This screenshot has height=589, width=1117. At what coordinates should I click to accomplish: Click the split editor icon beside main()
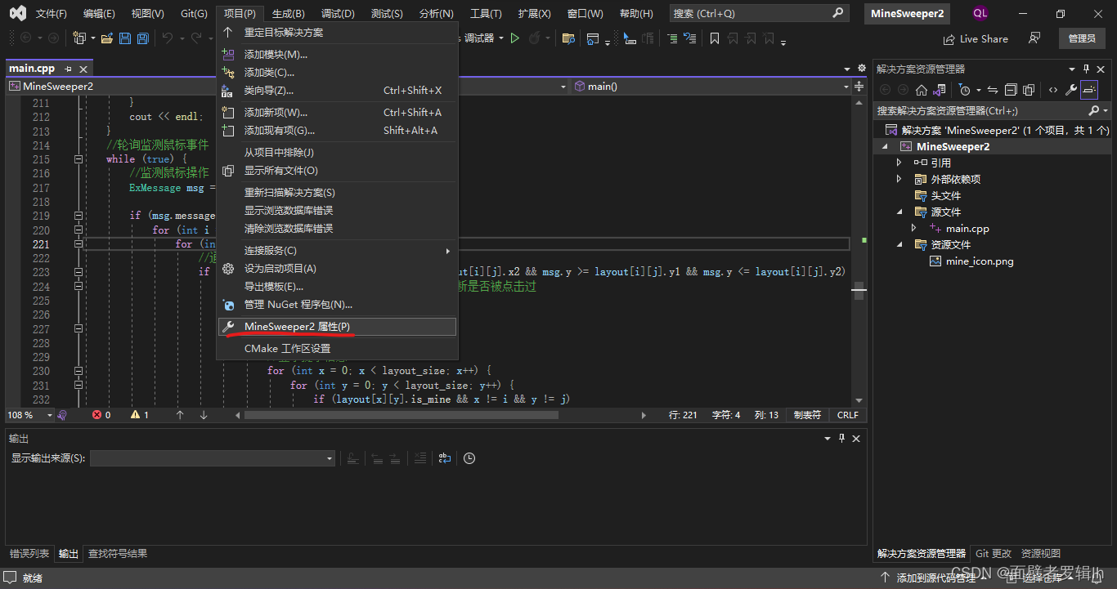tap(859, 86)
